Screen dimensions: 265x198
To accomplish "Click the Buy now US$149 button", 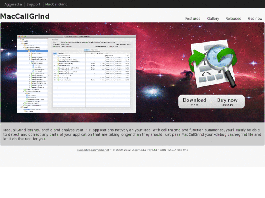I will click(227, 102).
